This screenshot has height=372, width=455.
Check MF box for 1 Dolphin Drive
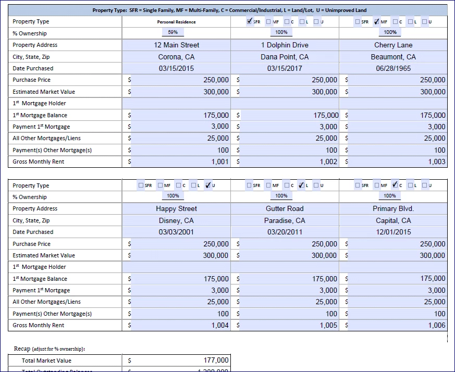coord(268,22)
